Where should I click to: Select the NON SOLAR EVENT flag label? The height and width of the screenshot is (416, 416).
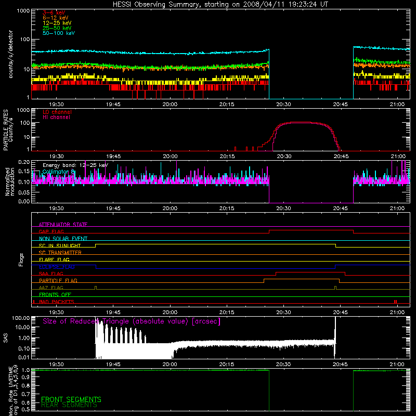click(x=63, y=239)
